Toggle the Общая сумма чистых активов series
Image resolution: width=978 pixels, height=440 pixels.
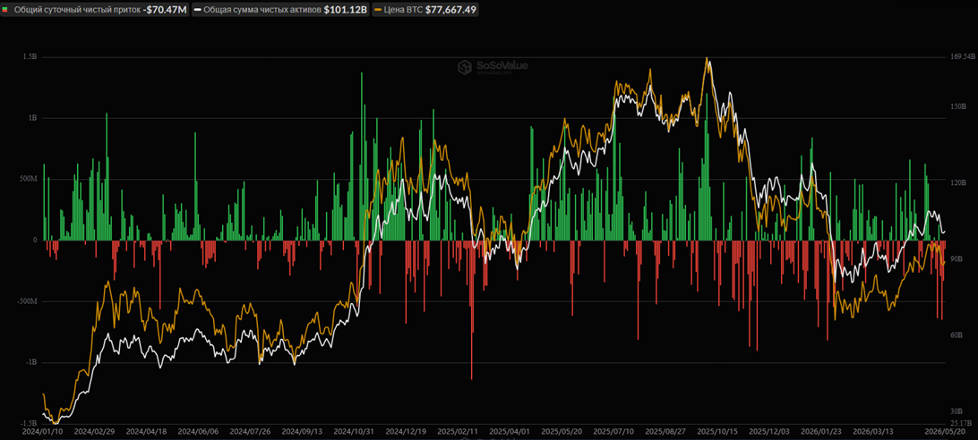(280, 9)
